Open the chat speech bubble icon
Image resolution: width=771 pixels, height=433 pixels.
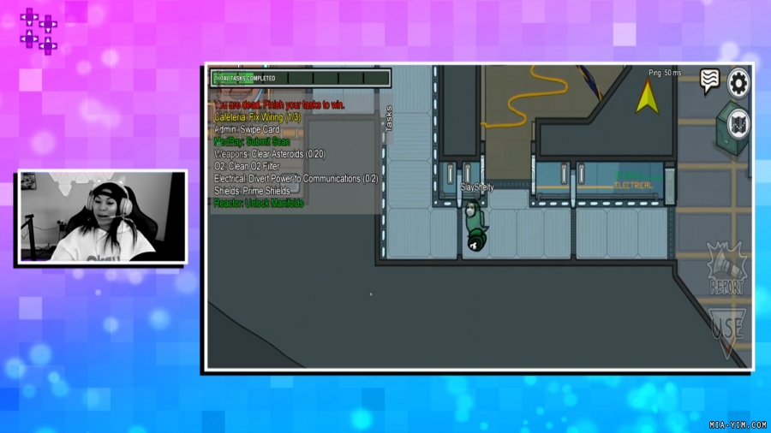tap(709, 81)
